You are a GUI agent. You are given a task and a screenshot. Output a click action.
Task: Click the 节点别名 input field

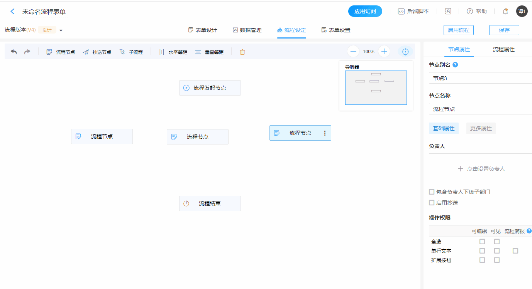pos(480,78)
